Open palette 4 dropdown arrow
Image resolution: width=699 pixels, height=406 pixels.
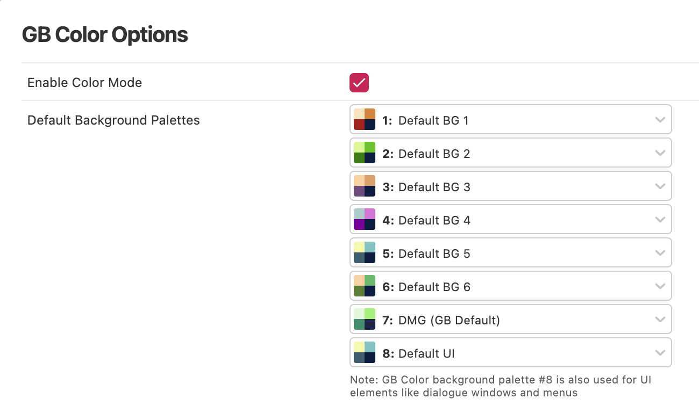(x=660, y=220)
